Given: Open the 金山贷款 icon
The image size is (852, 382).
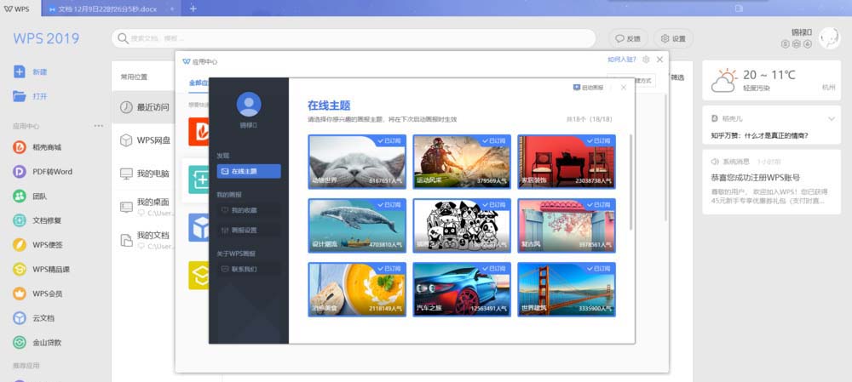Looking at the screenshot, I should (x=20, y=342).
